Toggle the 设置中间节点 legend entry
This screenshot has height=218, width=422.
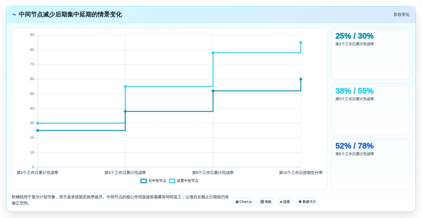pyautogui.click(x=184, y=181)
